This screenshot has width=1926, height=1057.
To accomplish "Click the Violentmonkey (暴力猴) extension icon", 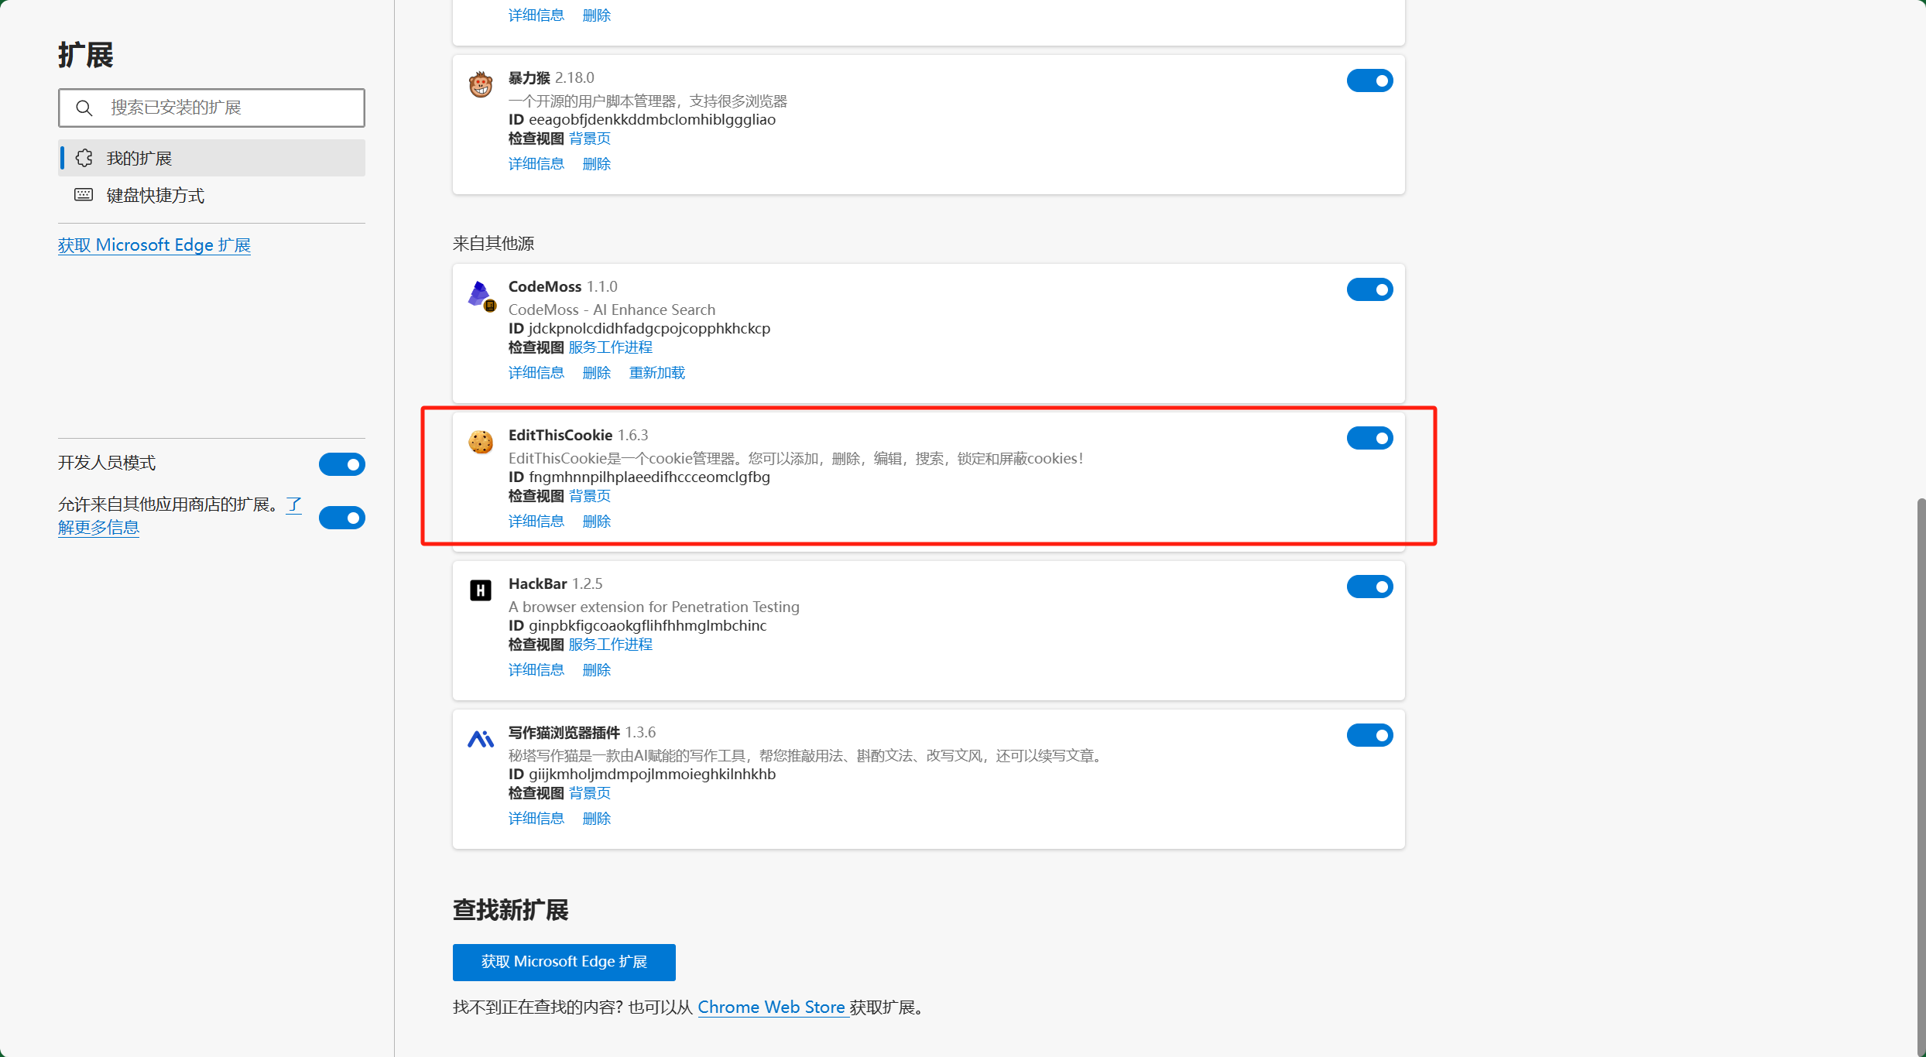I will 481,84.
